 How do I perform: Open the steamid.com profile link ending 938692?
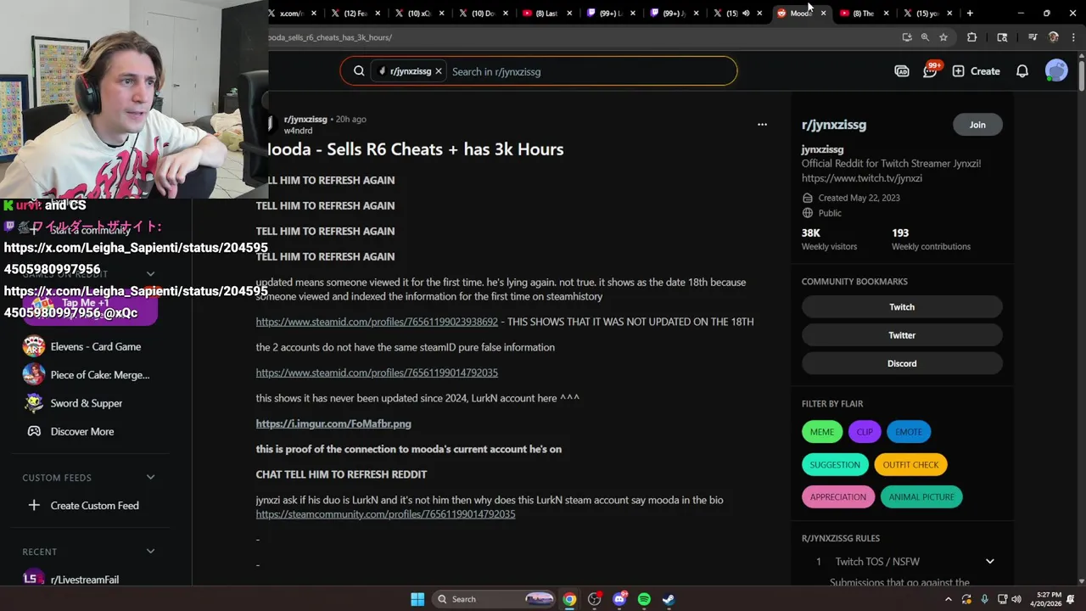tap(377, 322)
